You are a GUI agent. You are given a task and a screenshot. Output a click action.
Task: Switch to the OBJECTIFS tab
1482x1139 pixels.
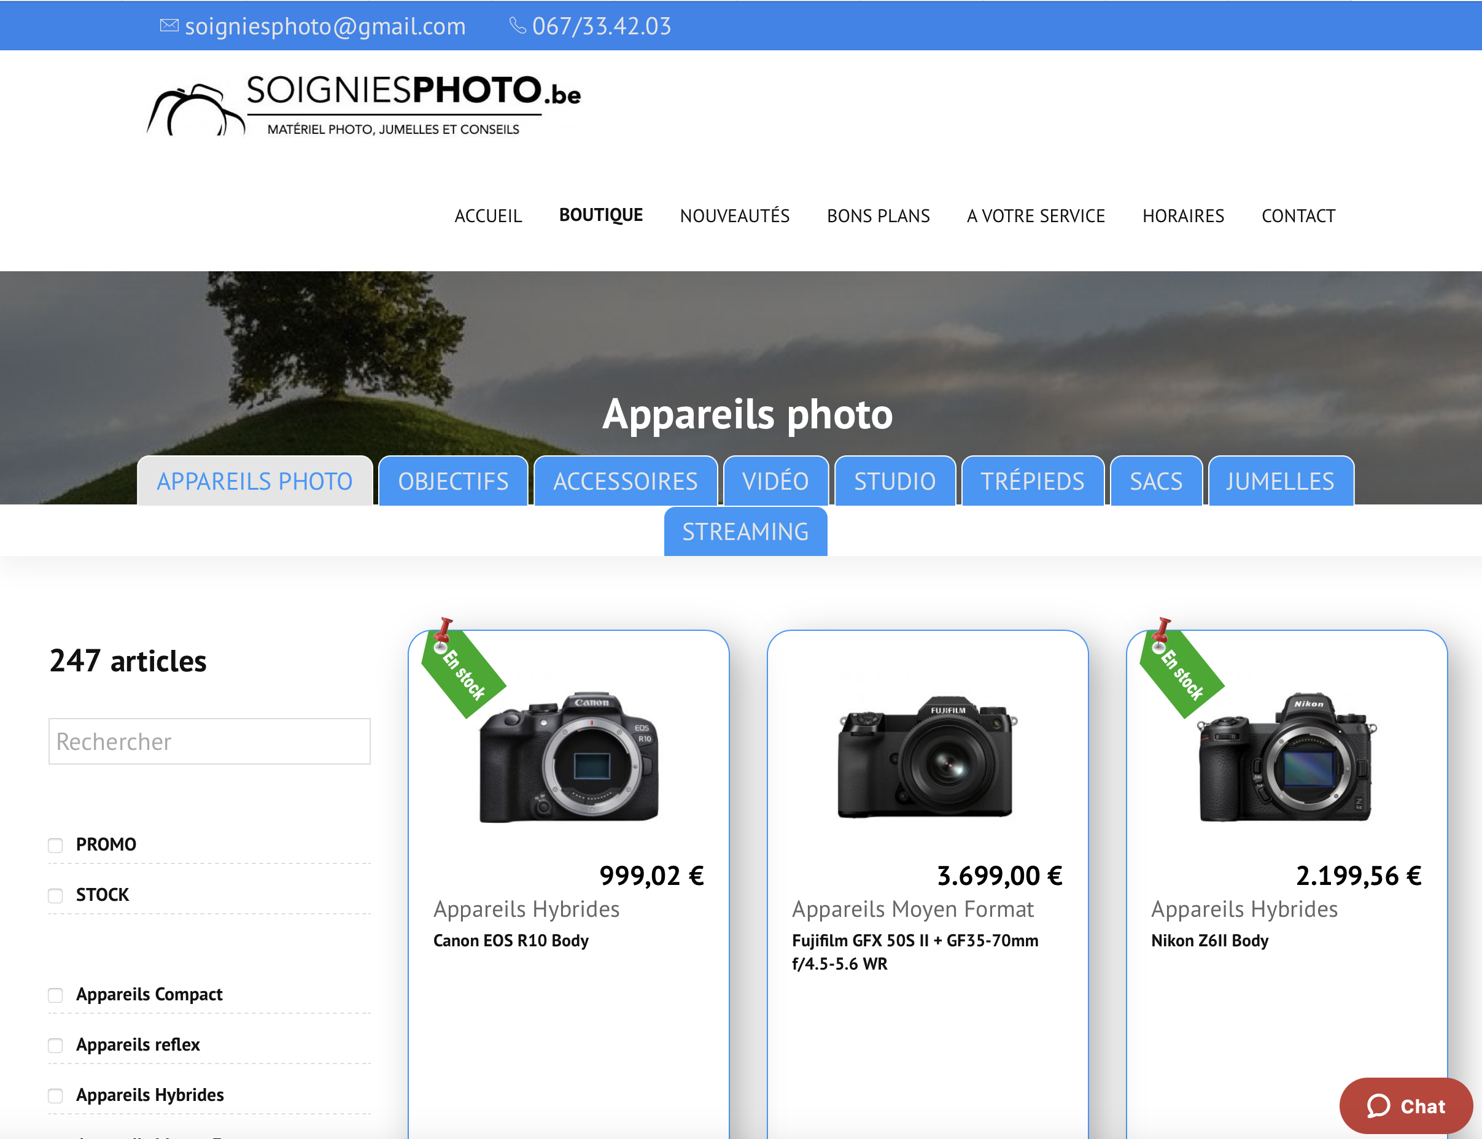pos(453,481)
